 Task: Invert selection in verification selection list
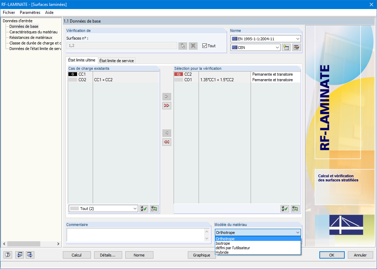295,209
